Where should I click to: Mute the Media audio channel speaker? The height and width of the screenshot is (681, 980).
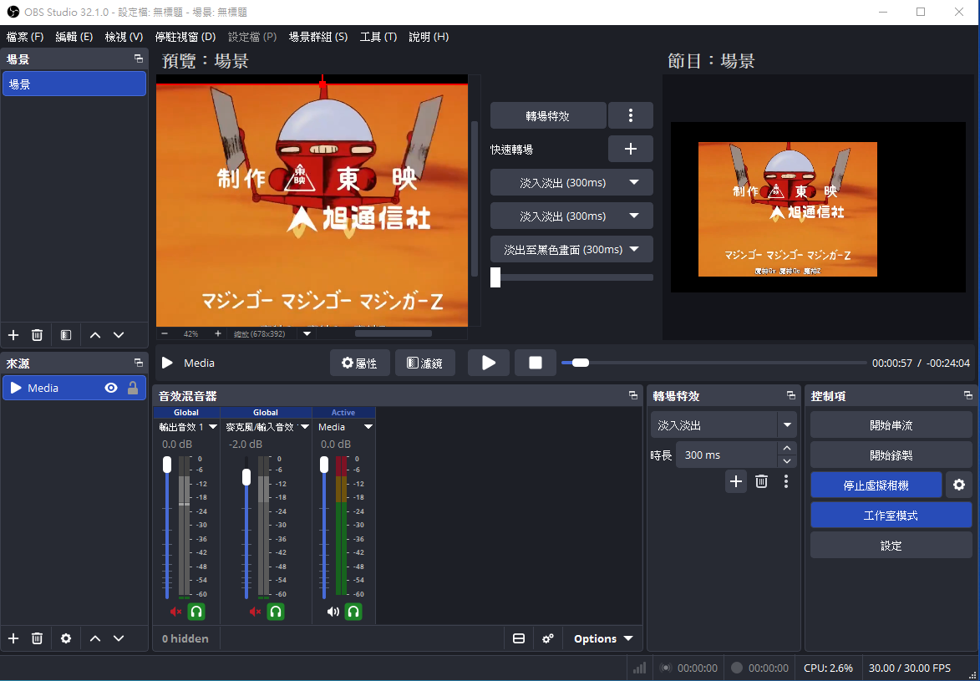pos(333,612)
